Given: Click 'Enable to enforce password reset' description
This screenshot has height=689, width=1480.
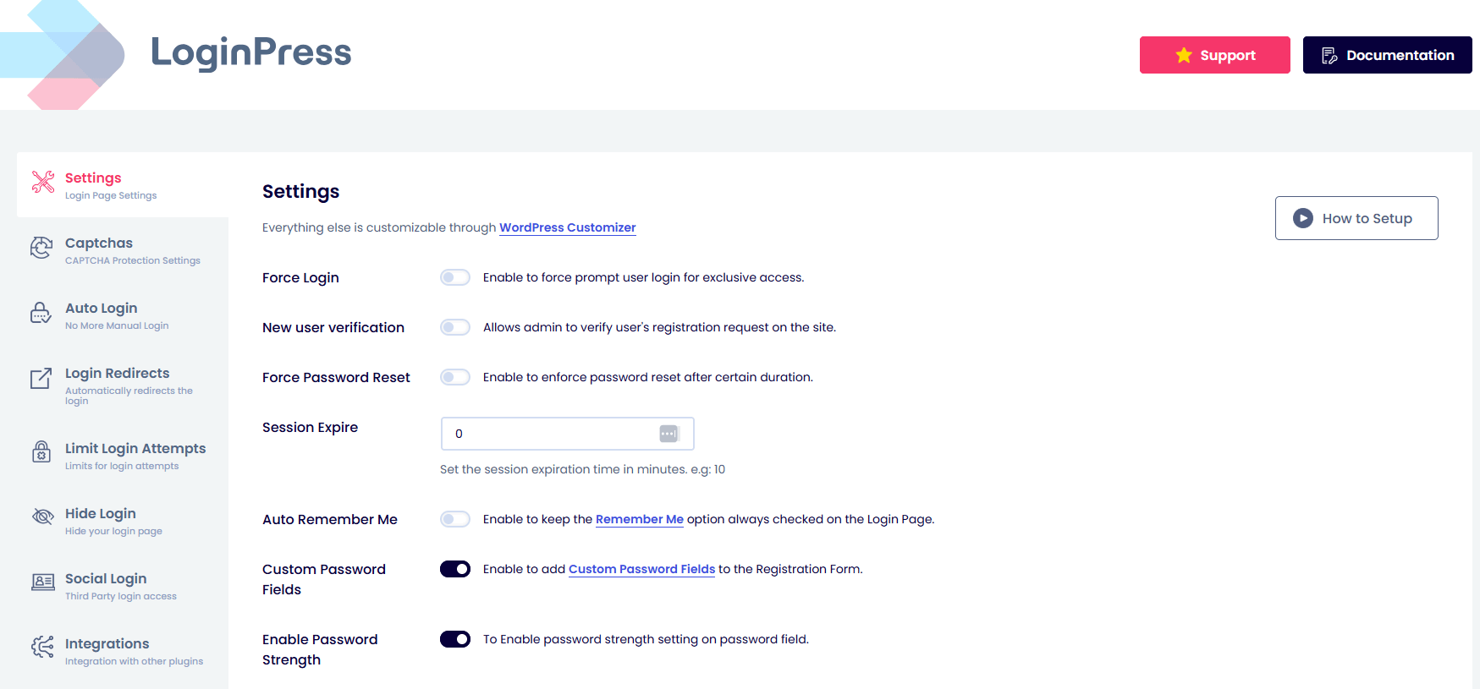Looking at the screenshot, I should coord(648,377).
